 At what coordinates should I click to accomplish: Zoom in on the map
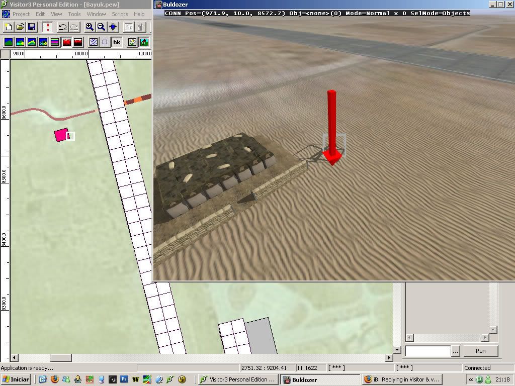click(x=90, y=27)
